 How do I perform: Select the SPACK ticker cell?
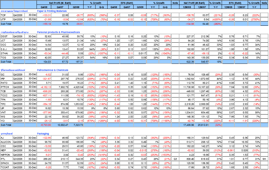pyautogui.click(x=7, y=163)
